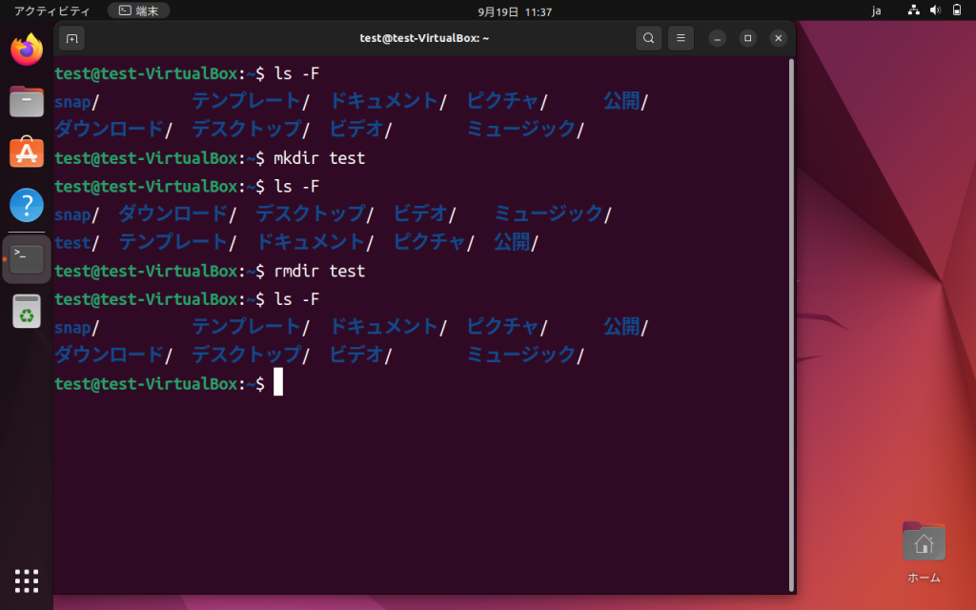
Task: Click 'ドキュメント/' in the first listing
Action: [388, 101]
